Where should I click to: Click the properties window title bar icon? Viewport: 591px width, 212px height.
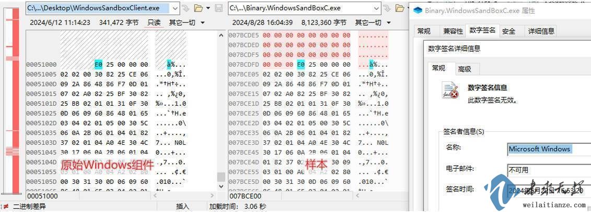point(417,10)
